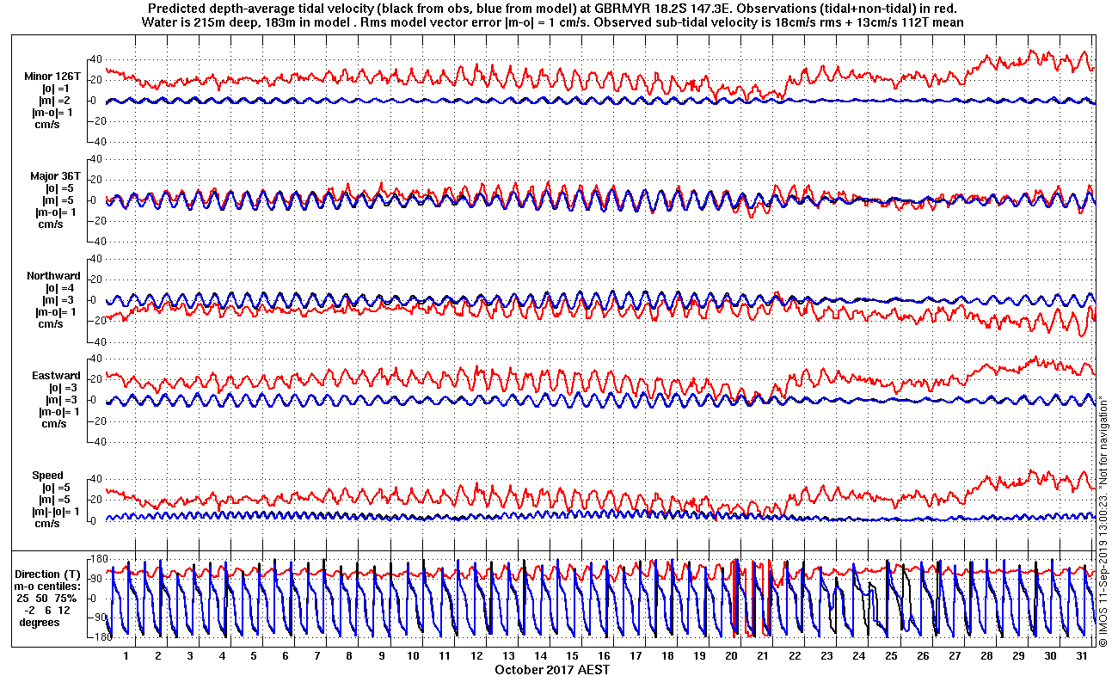This screenshot has width=1118, height=688.
Task: Select the "Northward" panel label
Action: pos(53,276)
